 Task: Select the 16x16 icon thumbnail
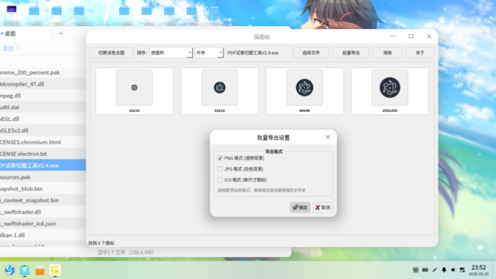pyautogui.click(x=134, y=91)
